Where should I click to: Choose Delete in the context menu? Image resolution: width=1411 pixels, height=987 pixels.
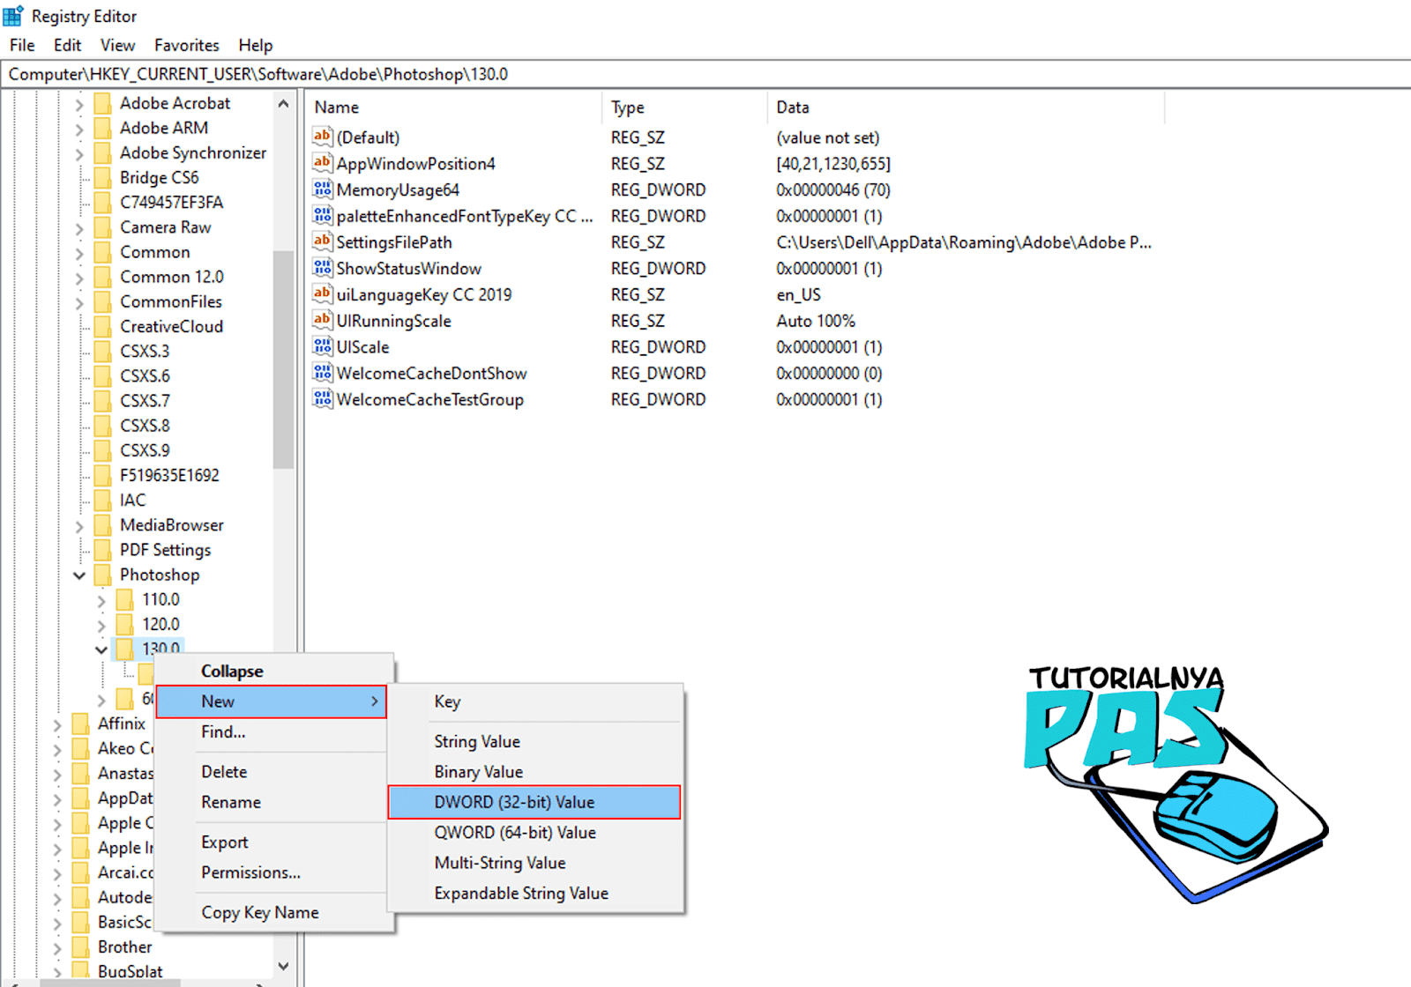click(x=272, y=772)
